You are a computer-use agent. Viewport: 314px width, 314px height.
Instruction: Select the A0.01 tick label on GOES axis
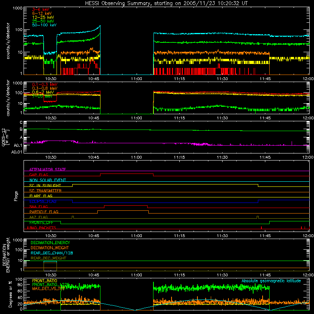click(17, 152)
